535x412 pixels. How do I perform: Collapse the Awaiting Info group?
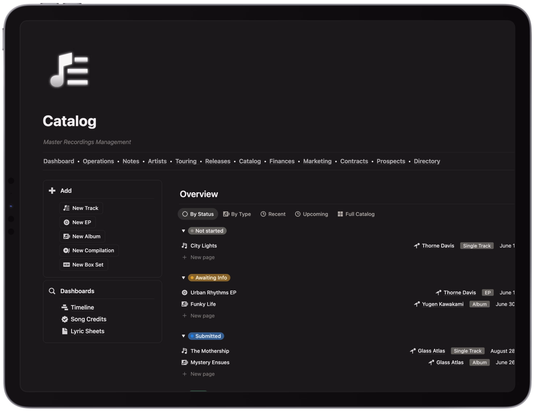[x=183, y=278]
